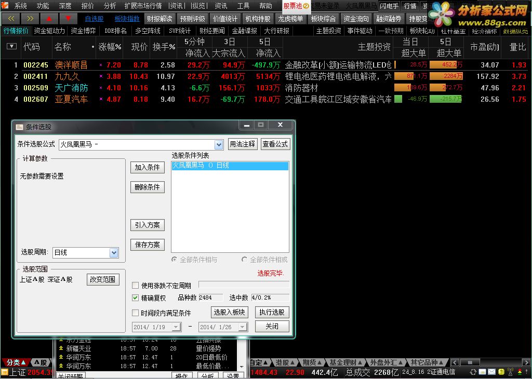Click the red-green arrows icon in status bar
This screenshot has height=379, width=532.
[520, 372]
